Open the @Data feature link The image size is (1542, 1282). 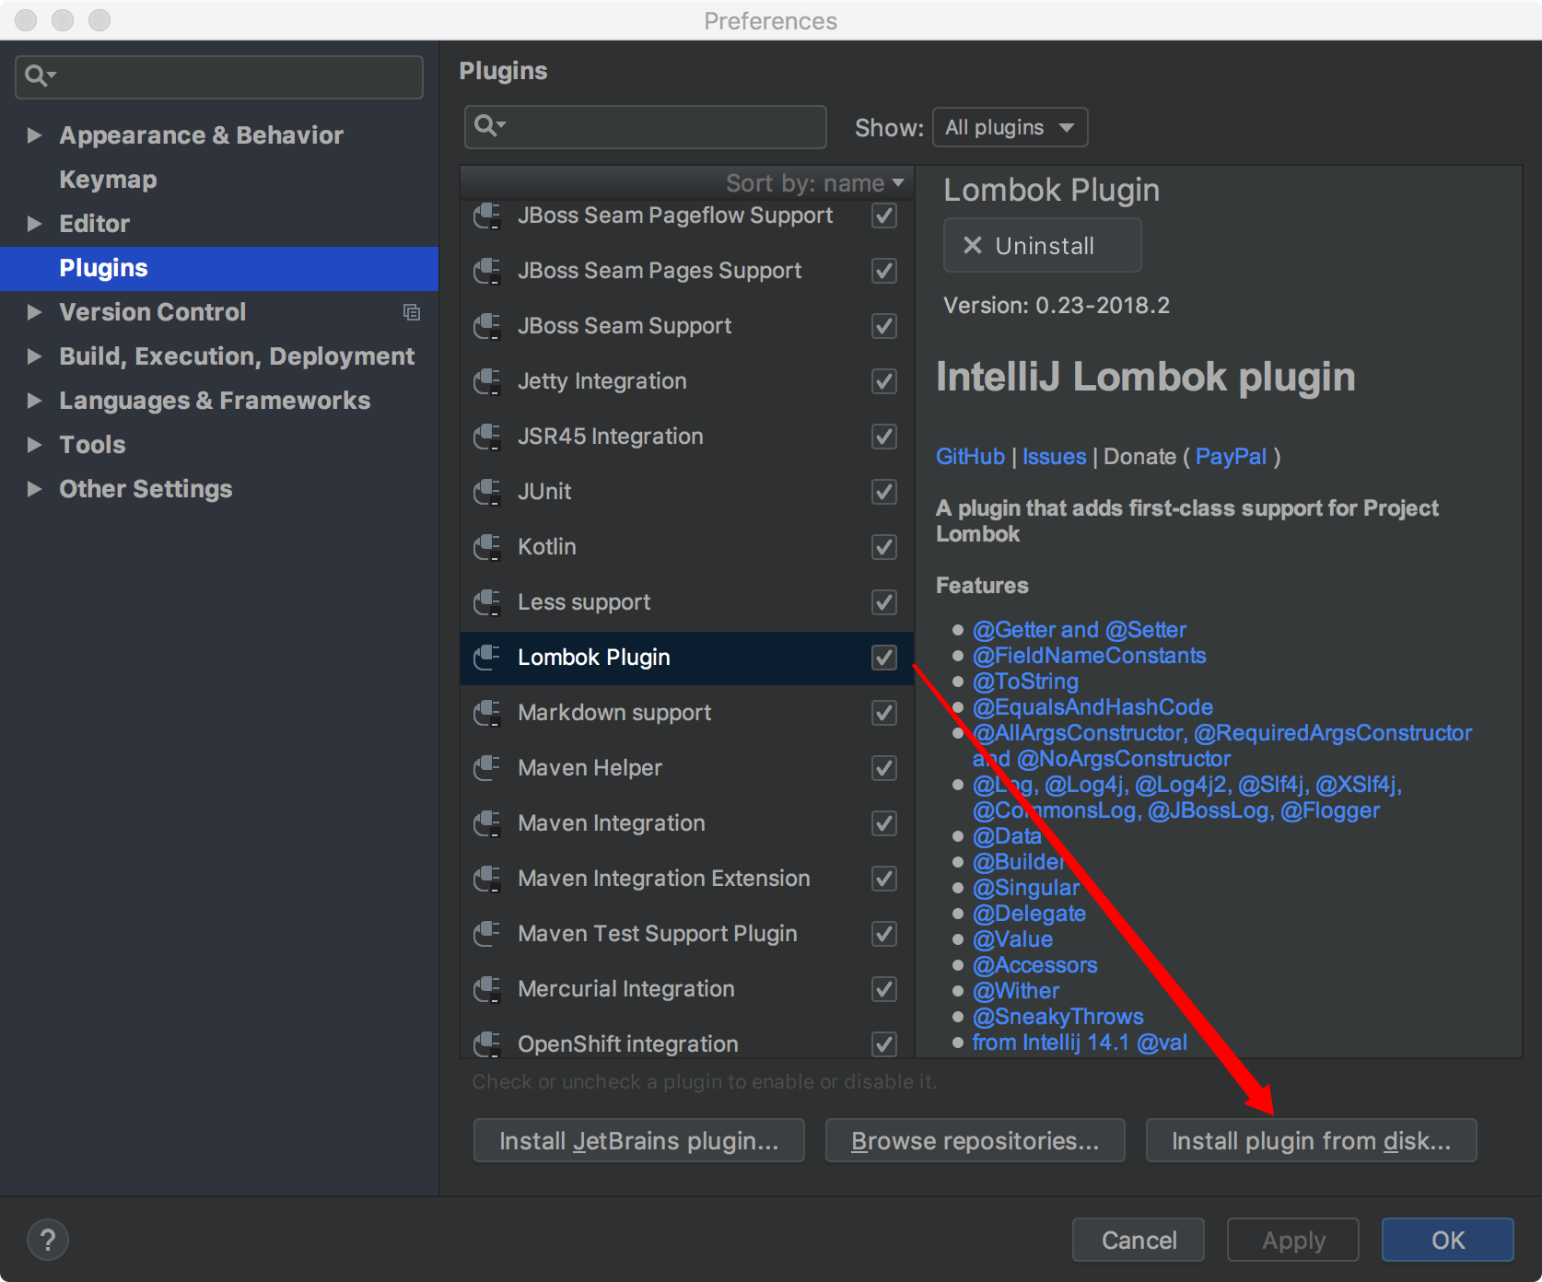[1007, 836]
